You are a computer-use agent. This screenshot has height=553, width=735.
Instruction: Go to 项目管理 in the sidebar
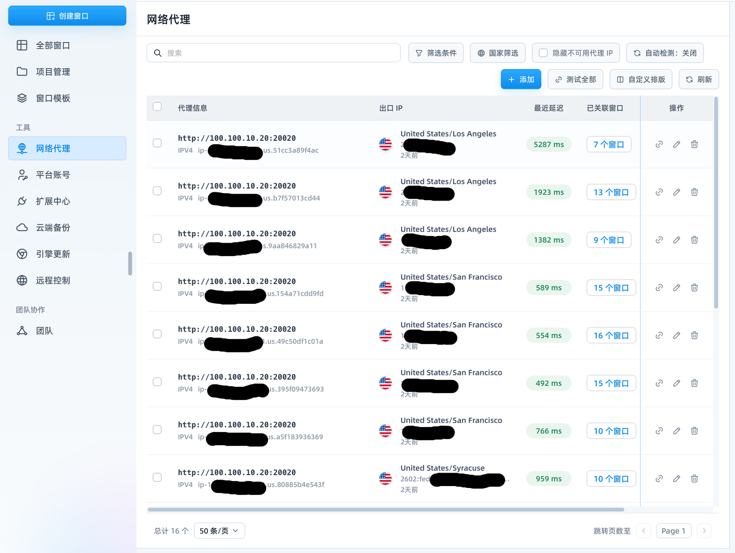[x=67, y=72]
